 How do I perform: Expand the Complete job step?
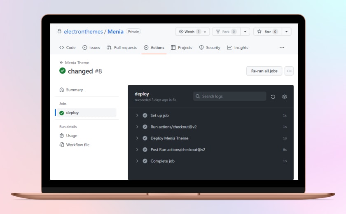(x=137, y=161)
